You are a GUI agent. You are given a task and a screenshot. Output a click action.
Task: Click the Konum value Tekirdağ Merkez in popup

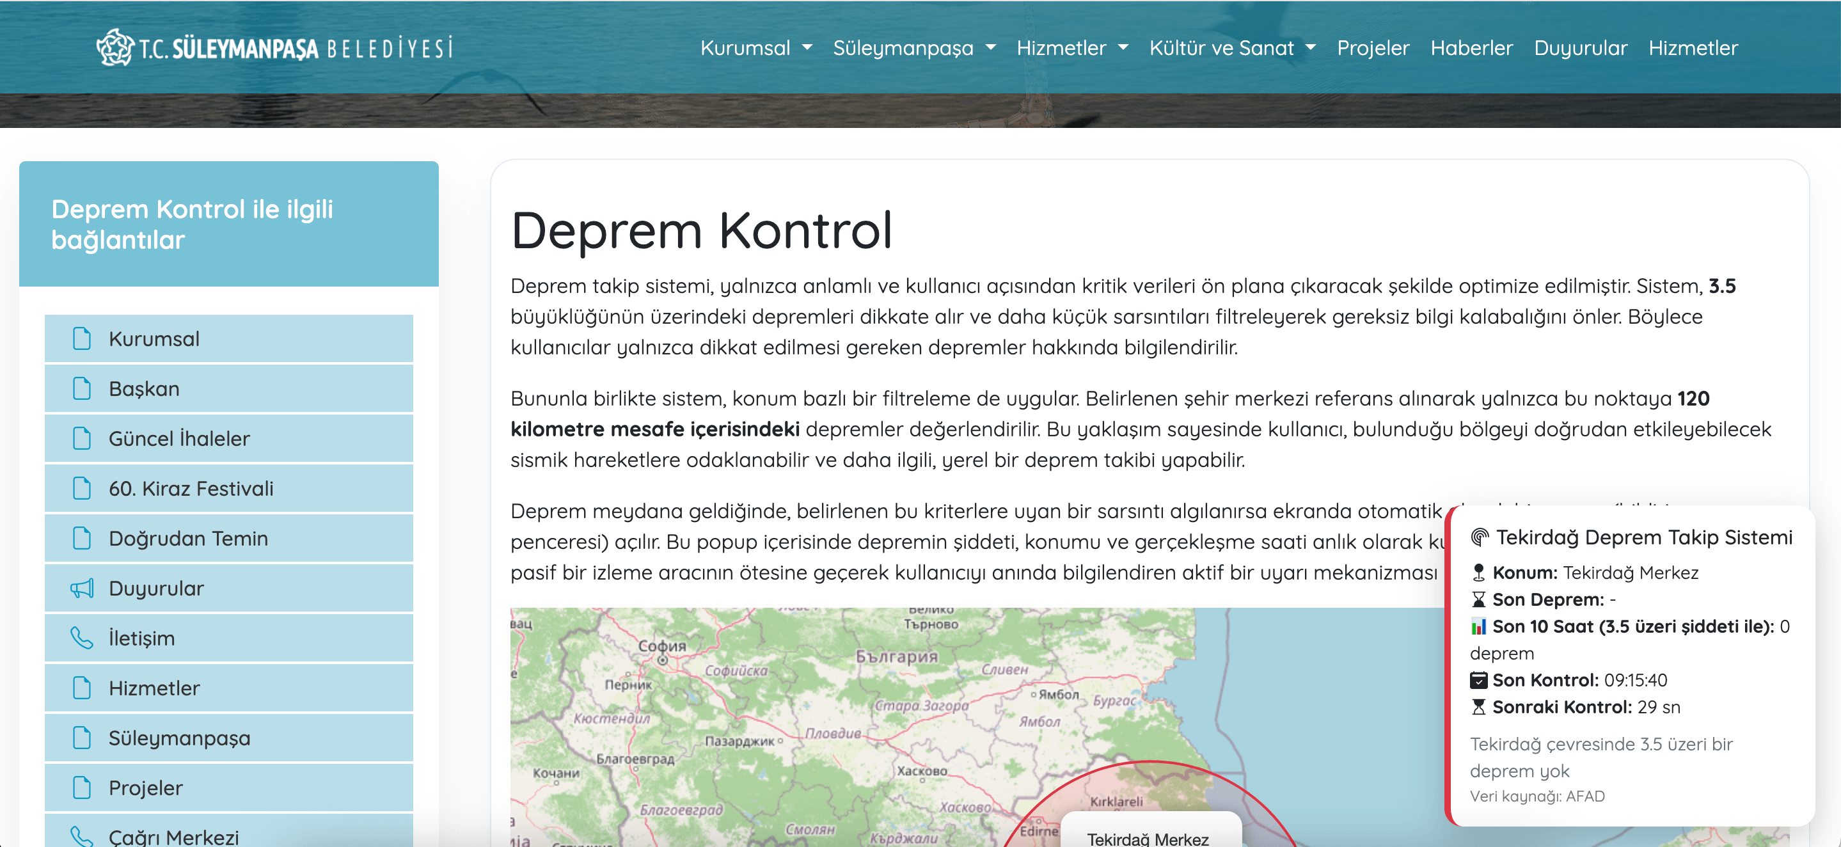[1630, 573]
